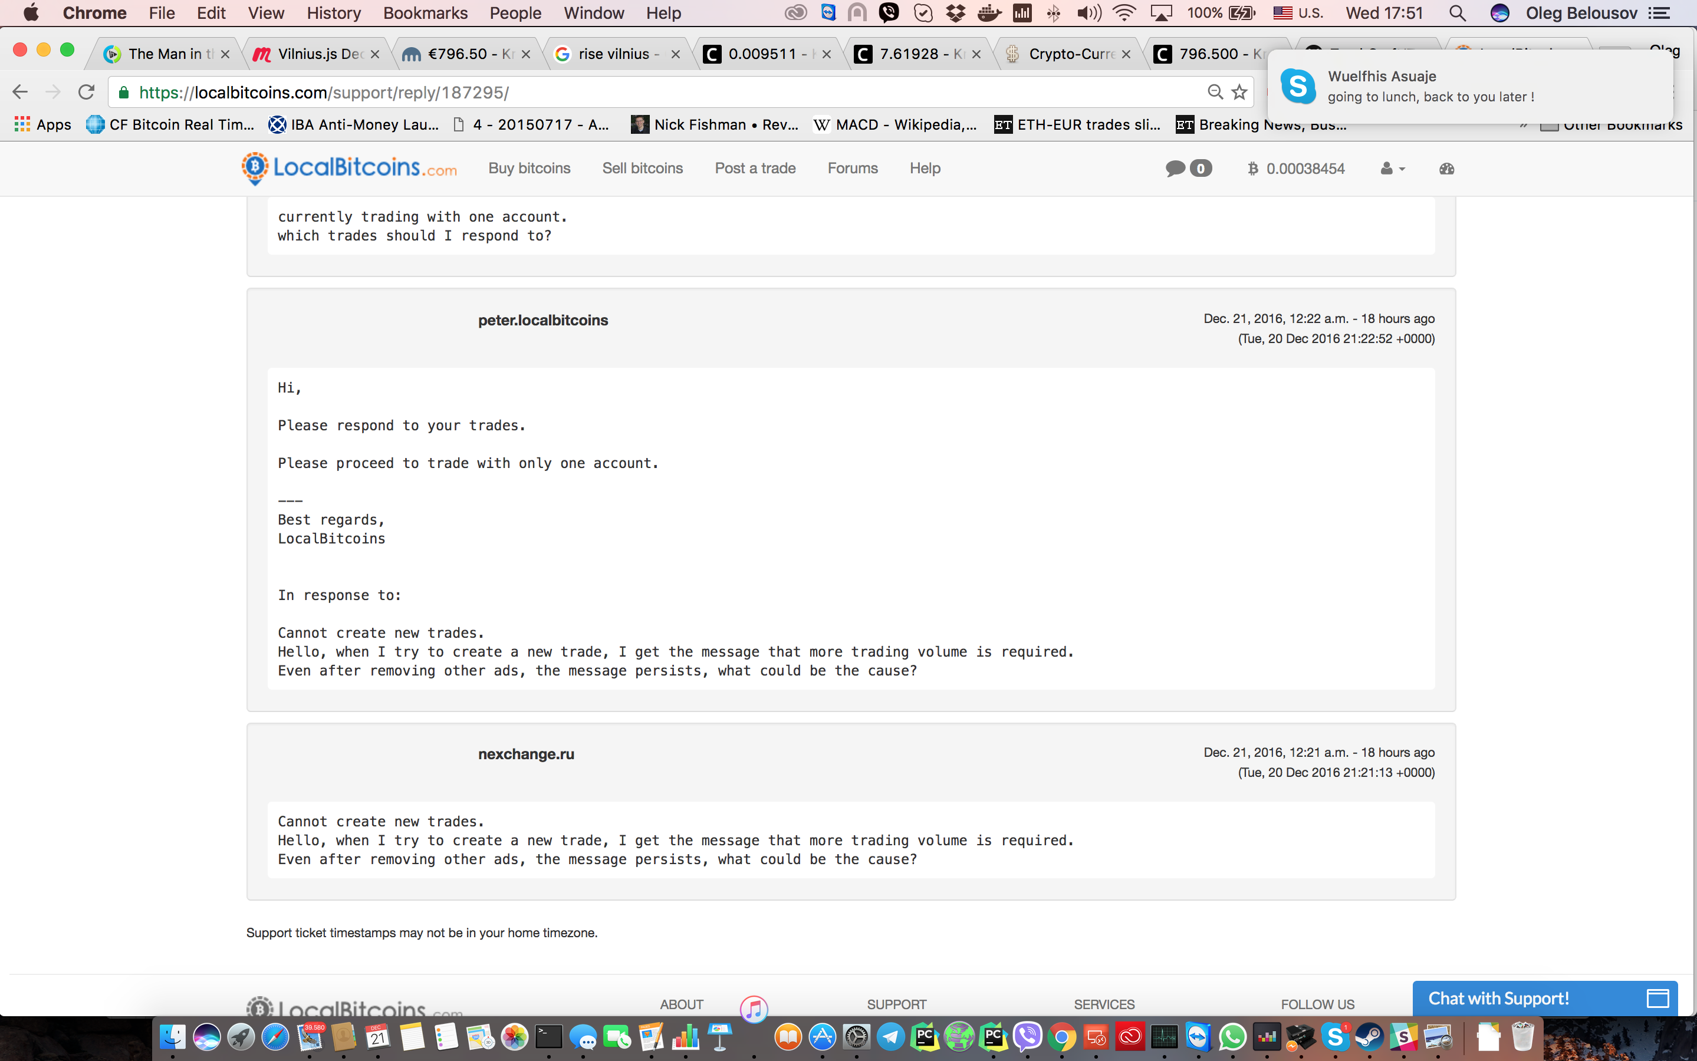Switch to The Man in the tab
Image resolution: width=1697 pixels, height=1061 pixels.
166,54
